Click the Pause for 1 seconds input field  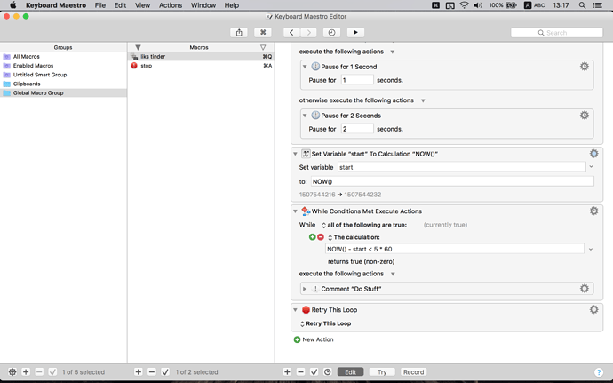[x=357, y=80]
